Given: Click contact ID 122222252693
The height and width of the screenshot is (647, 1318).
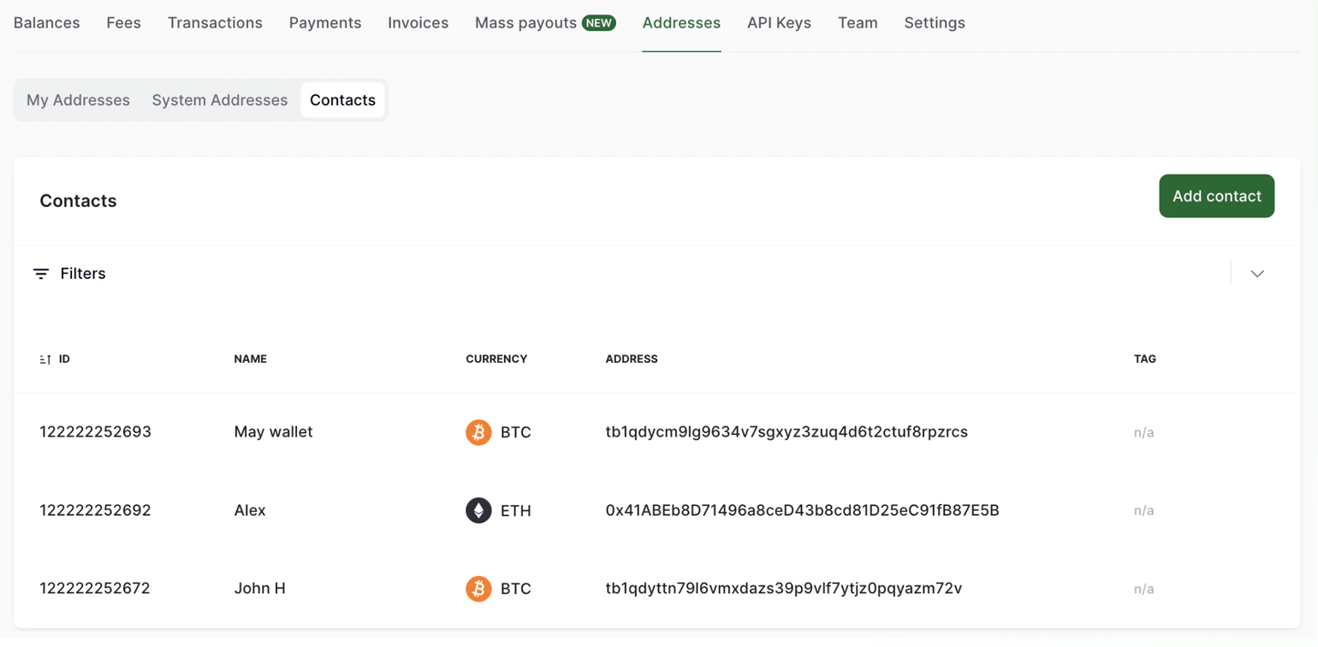Looking at the screenshot, I should click(96, 432).
